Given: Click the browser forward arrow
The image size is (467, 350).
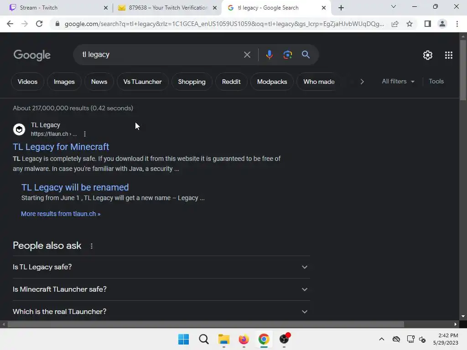Looking at the screenshot, I should tap(25, 24).
